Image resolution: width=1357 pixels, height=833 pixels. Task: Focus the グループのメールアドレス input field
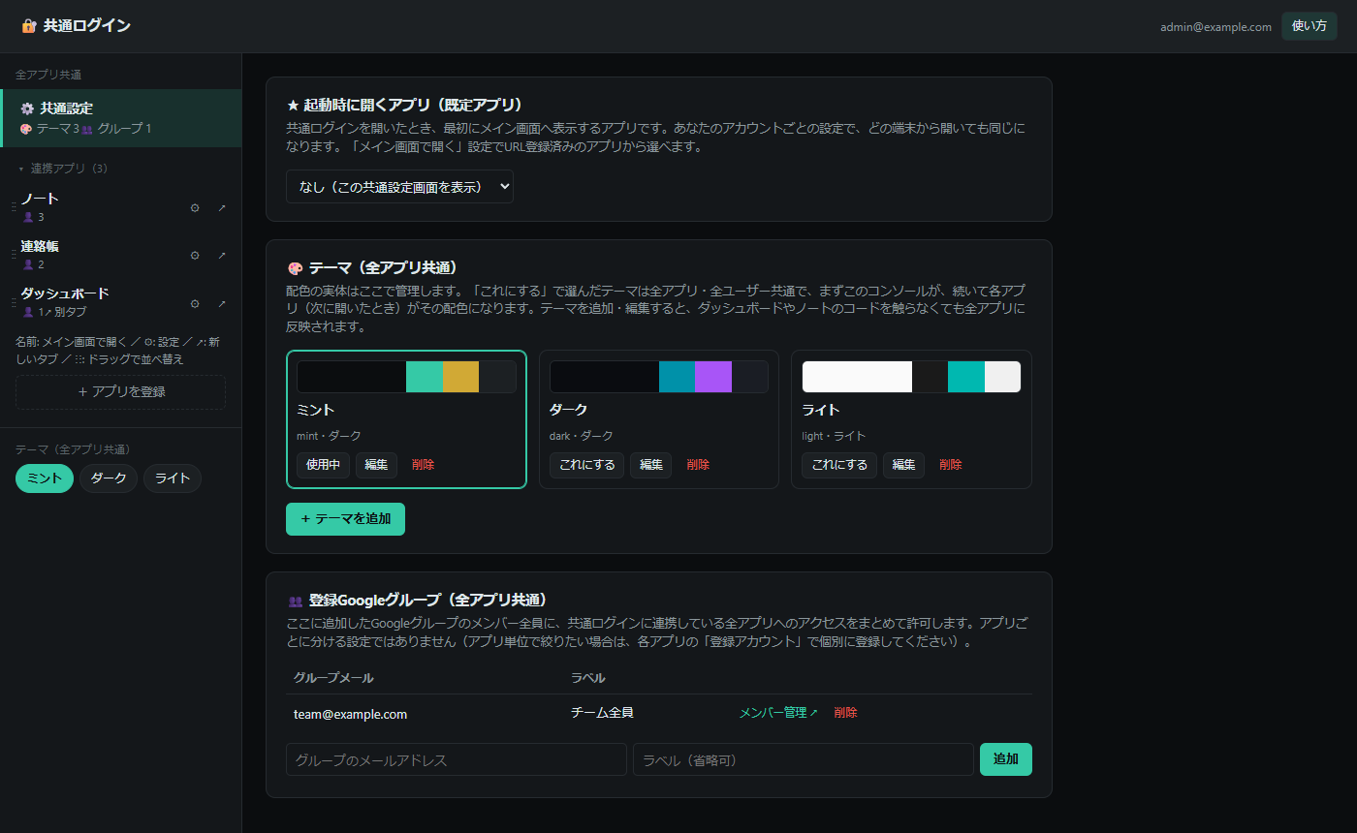457,759
